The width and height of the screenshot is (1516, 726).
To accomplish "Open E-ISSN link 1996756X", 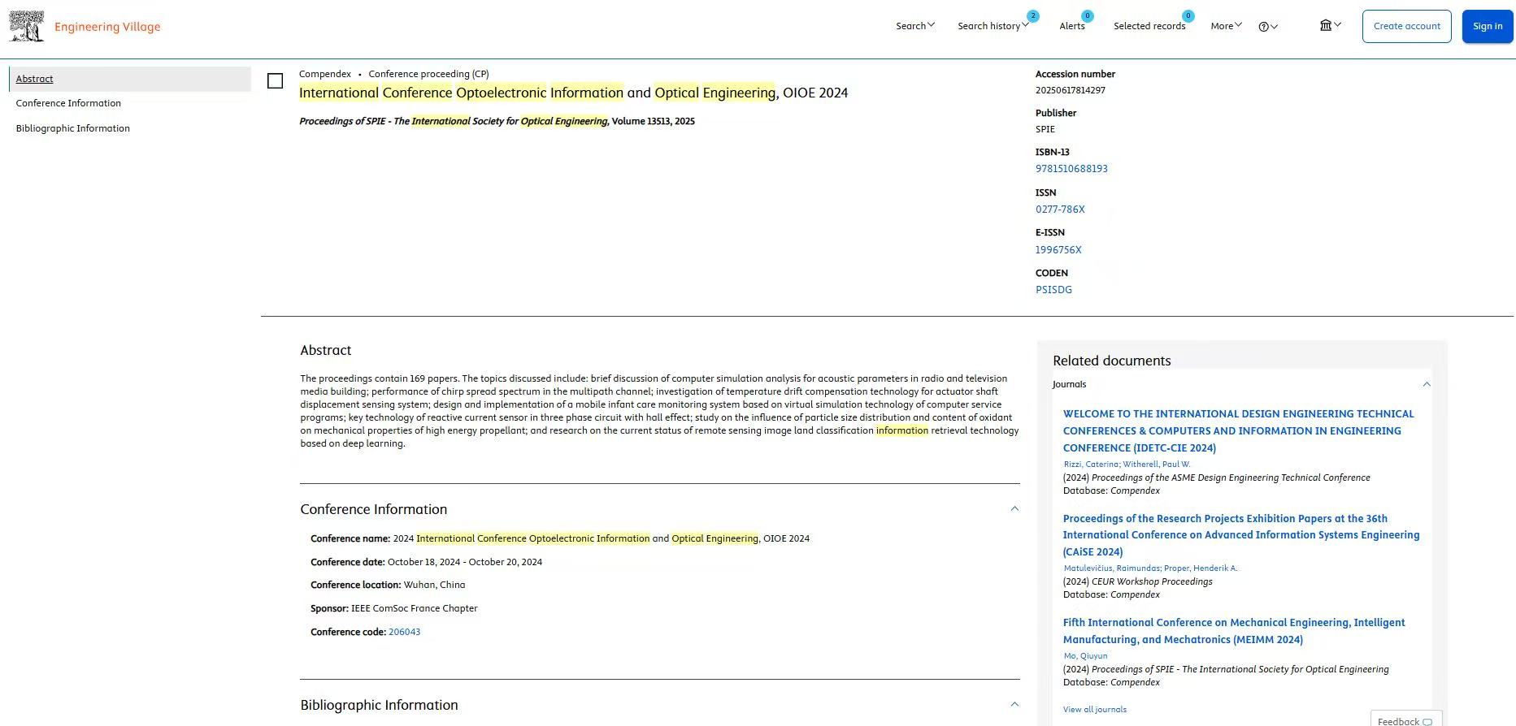I will coord(1058,250).
